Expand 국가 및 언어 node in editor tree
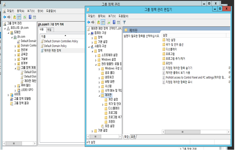The width and height of the screenshot is (235, 152). (x=103, y=104)
